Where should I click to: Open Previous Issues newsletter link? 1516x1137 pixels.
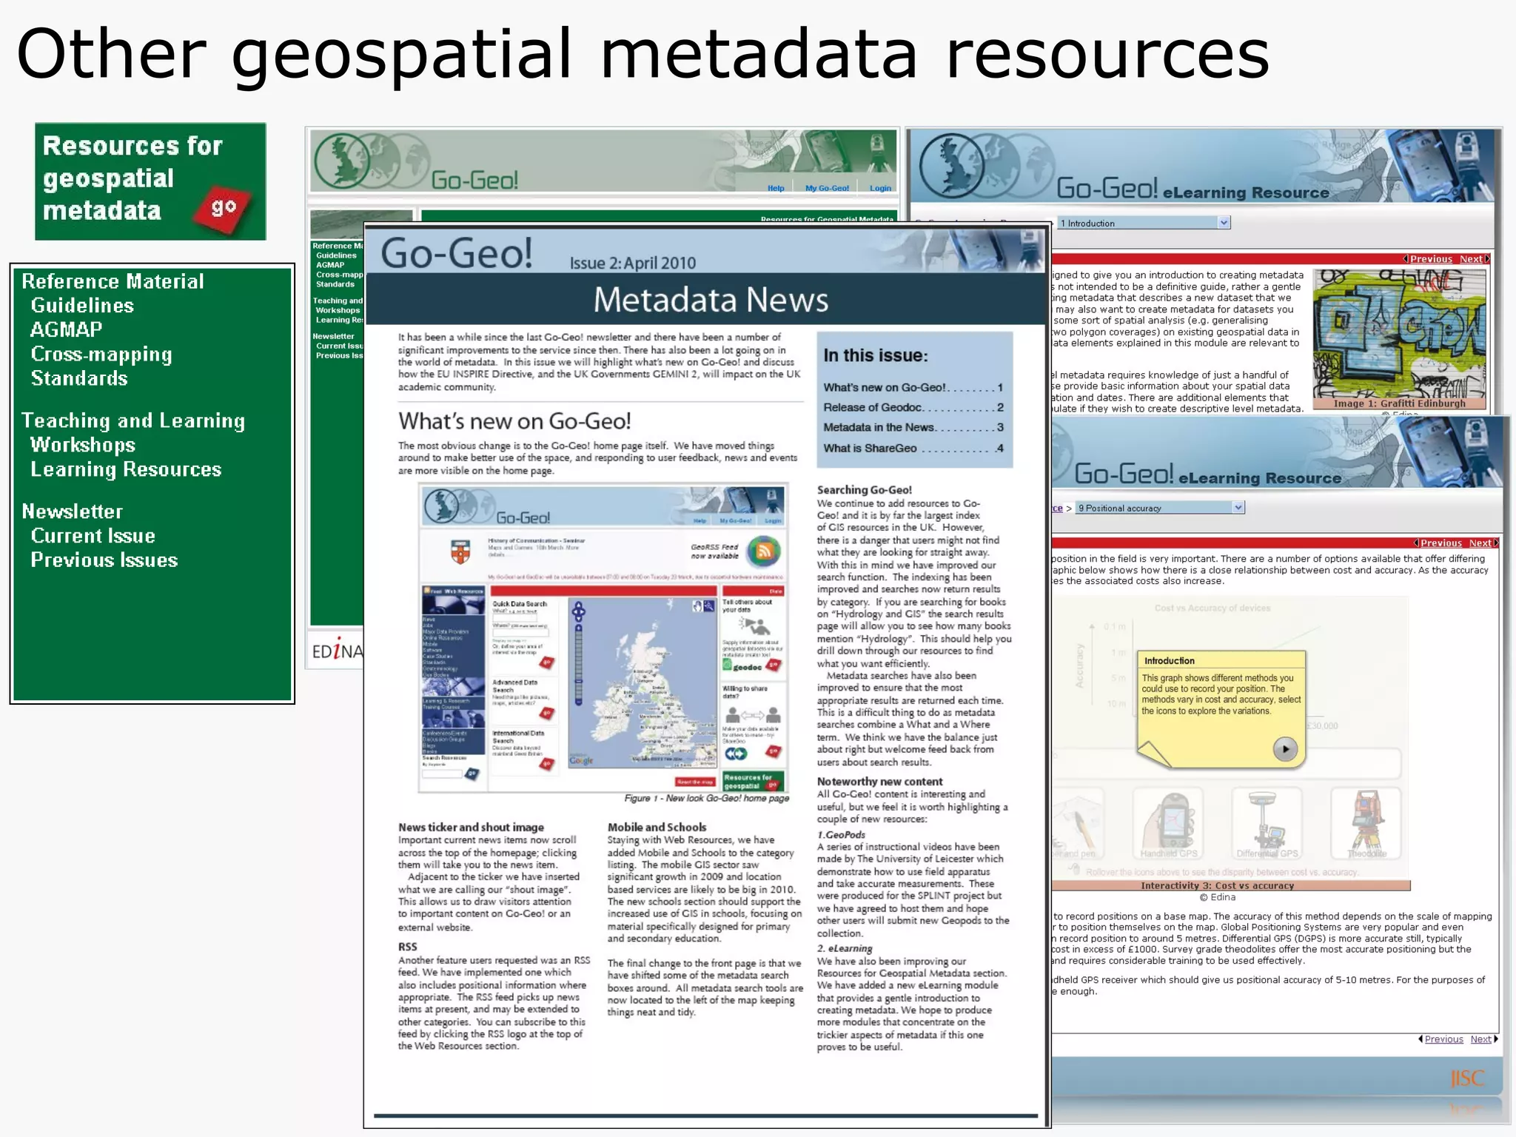pyautogui.click(x=104, y=560)
